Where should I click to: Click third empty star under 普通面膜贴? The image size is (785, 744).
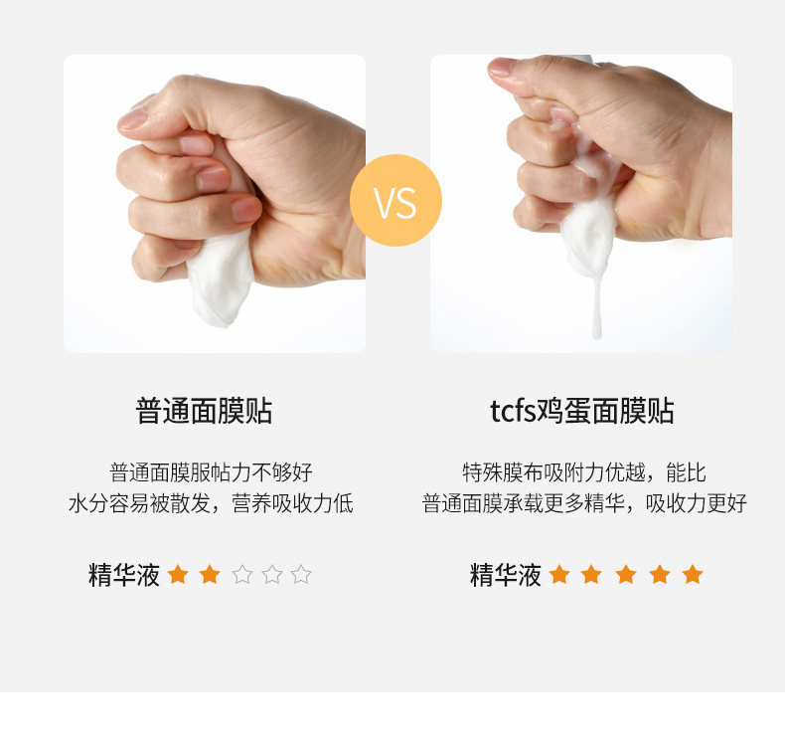(242, 574)
